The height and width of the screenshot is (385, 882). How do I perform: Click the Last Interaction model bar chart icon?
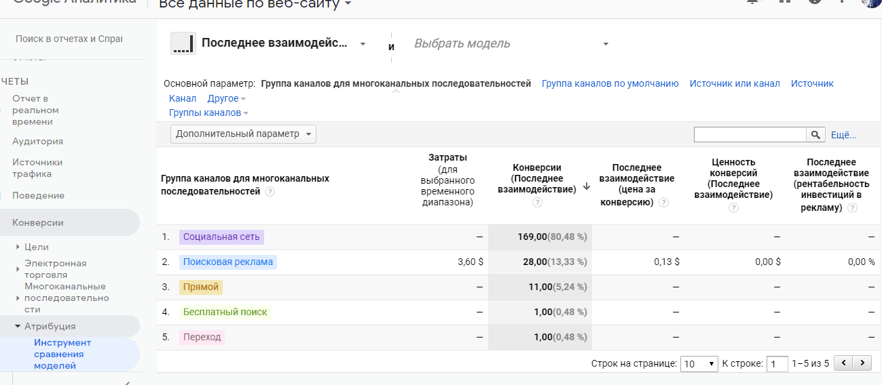(x=183, y=44)
